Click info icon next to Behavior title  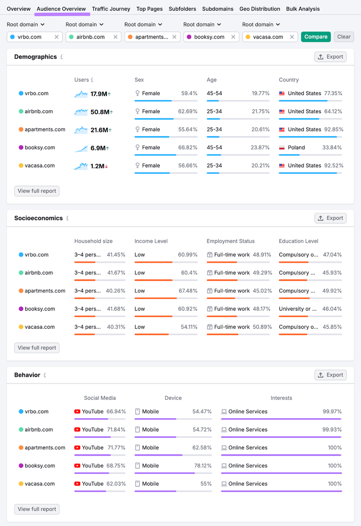click(45, 375)
